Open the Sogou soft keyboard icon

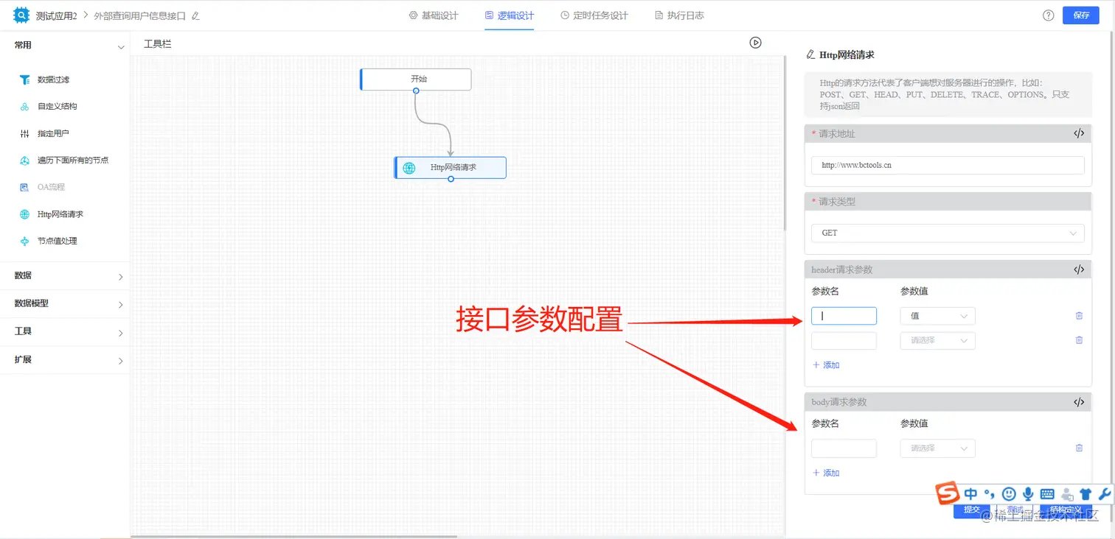(x=1047, y=495)
